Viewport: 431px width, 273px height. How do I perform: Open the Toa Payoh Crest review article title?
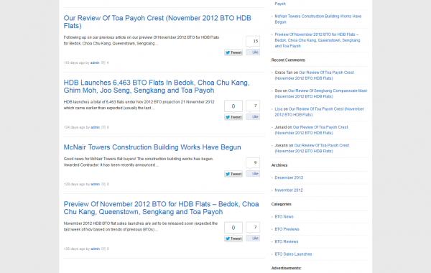157,22
